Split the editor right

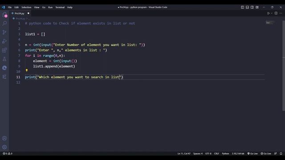click(x=276, y=13)
